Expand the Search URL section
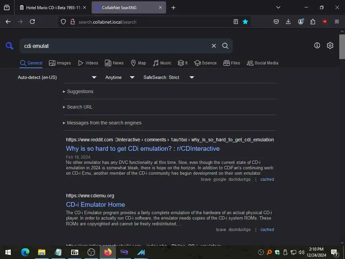 coord(80,107)
